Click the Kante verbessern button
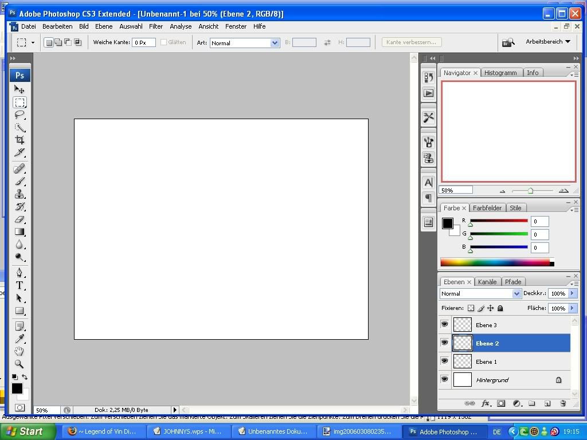This screenshot has height=440, width=587. [x=412, y=42]
